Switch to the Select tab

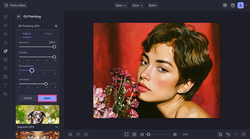[48, 34]
